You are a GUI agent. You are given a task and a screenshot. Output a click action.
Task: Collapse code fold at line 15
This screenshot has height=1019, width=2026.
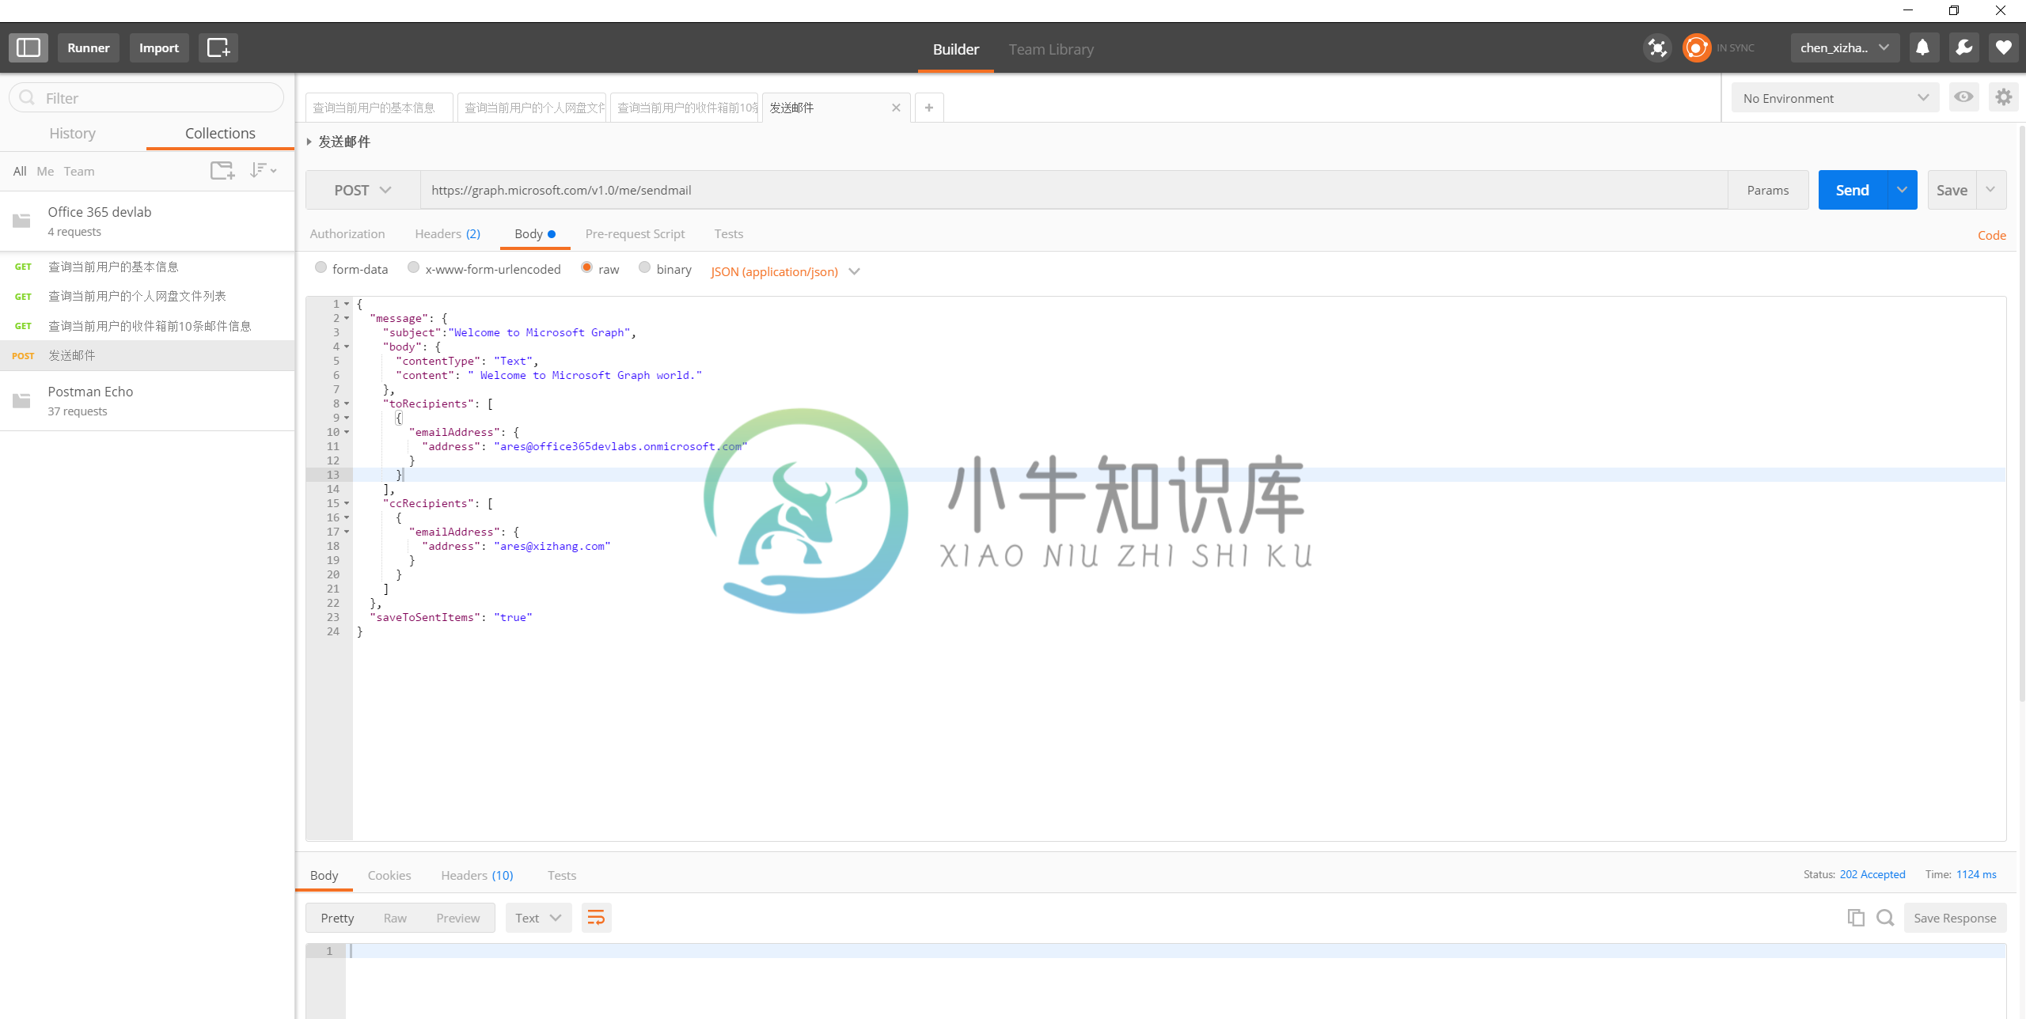[x=347, y=503]
